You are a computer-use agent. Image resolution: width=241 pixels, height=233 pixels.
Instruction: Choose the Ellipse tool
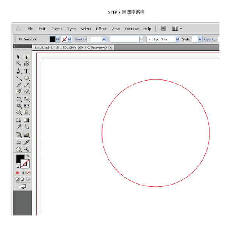[x=26, y=78]
